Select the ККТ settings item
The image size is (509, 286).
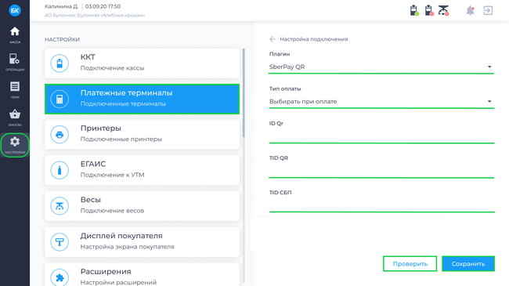pyautogui.click(x=143, y=63)
